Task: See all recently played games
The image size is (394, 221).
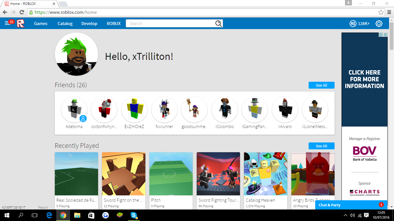Action: 321,146
